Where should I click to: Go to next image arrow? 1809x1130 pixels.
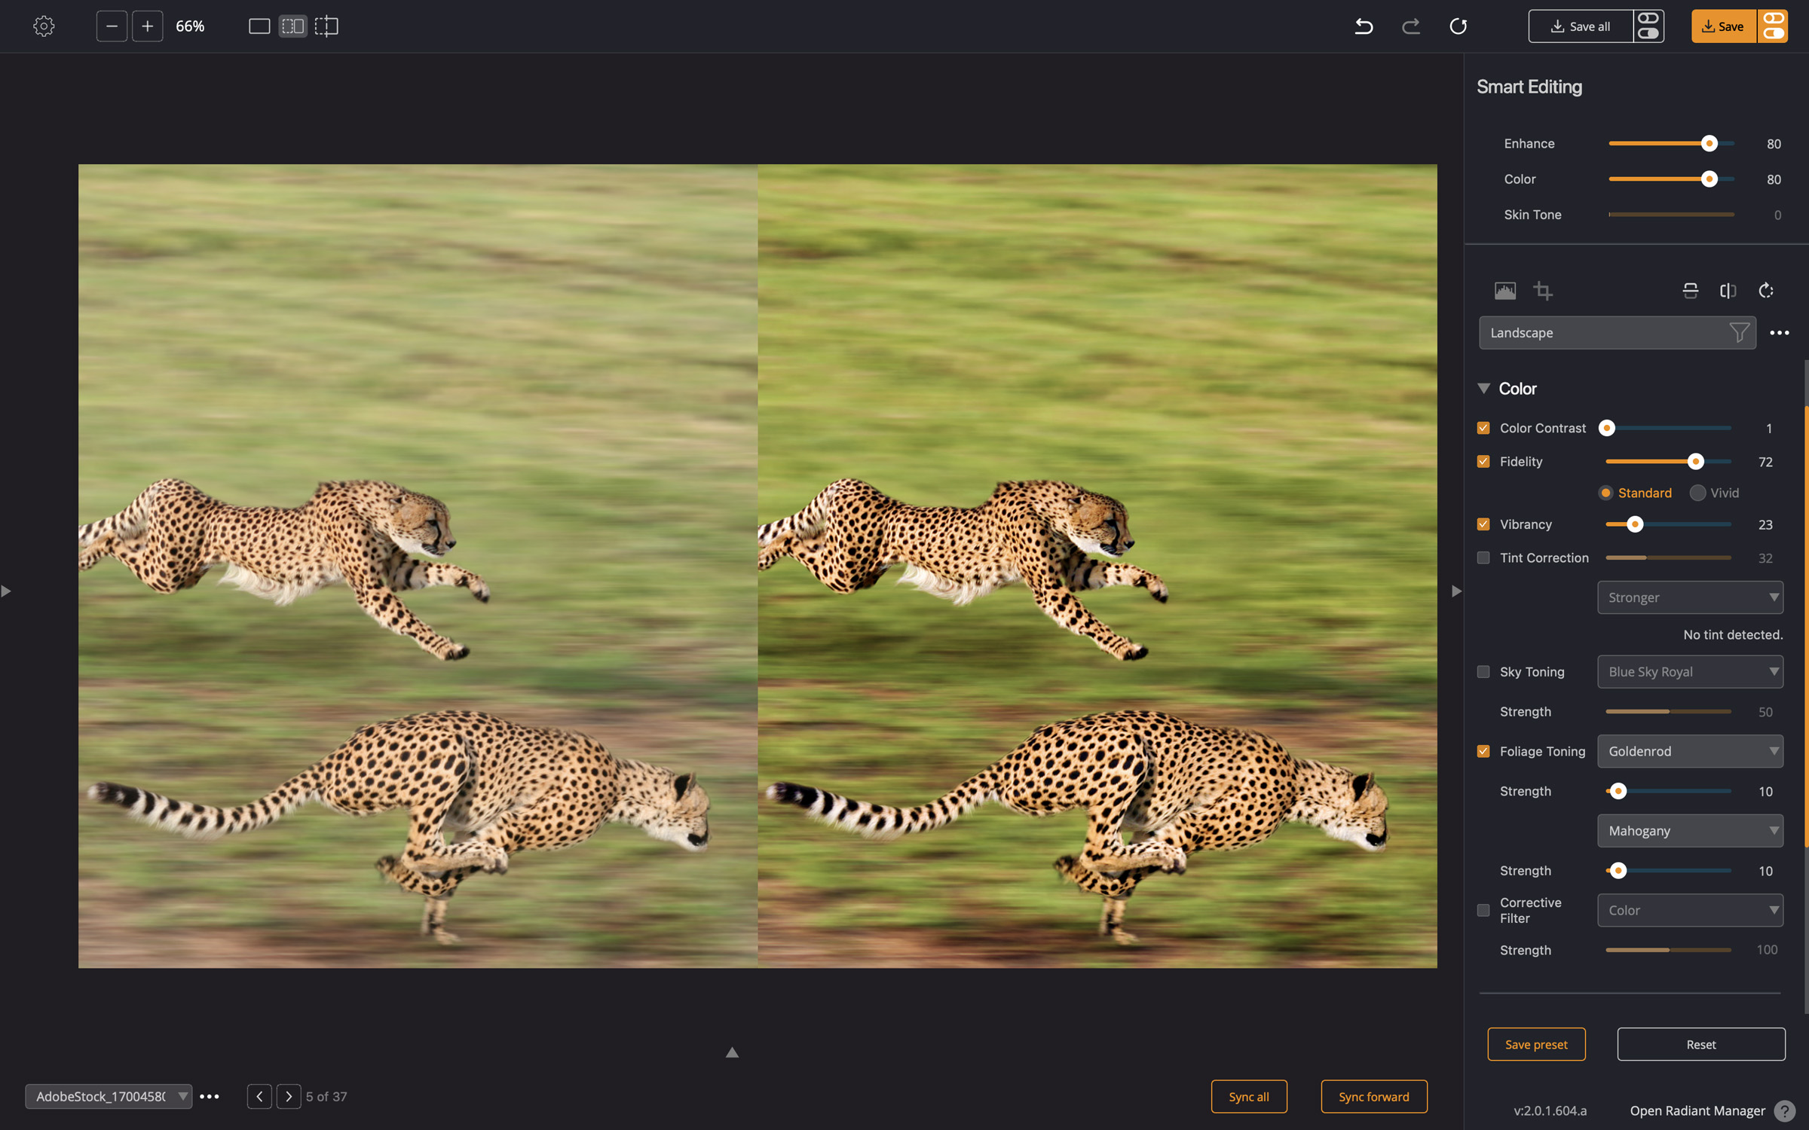[x=288, y=1096]
